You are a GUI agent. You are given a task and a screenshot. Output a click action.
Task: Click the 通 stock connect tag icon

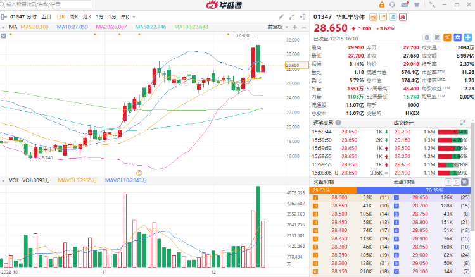(x=393, y=17)
